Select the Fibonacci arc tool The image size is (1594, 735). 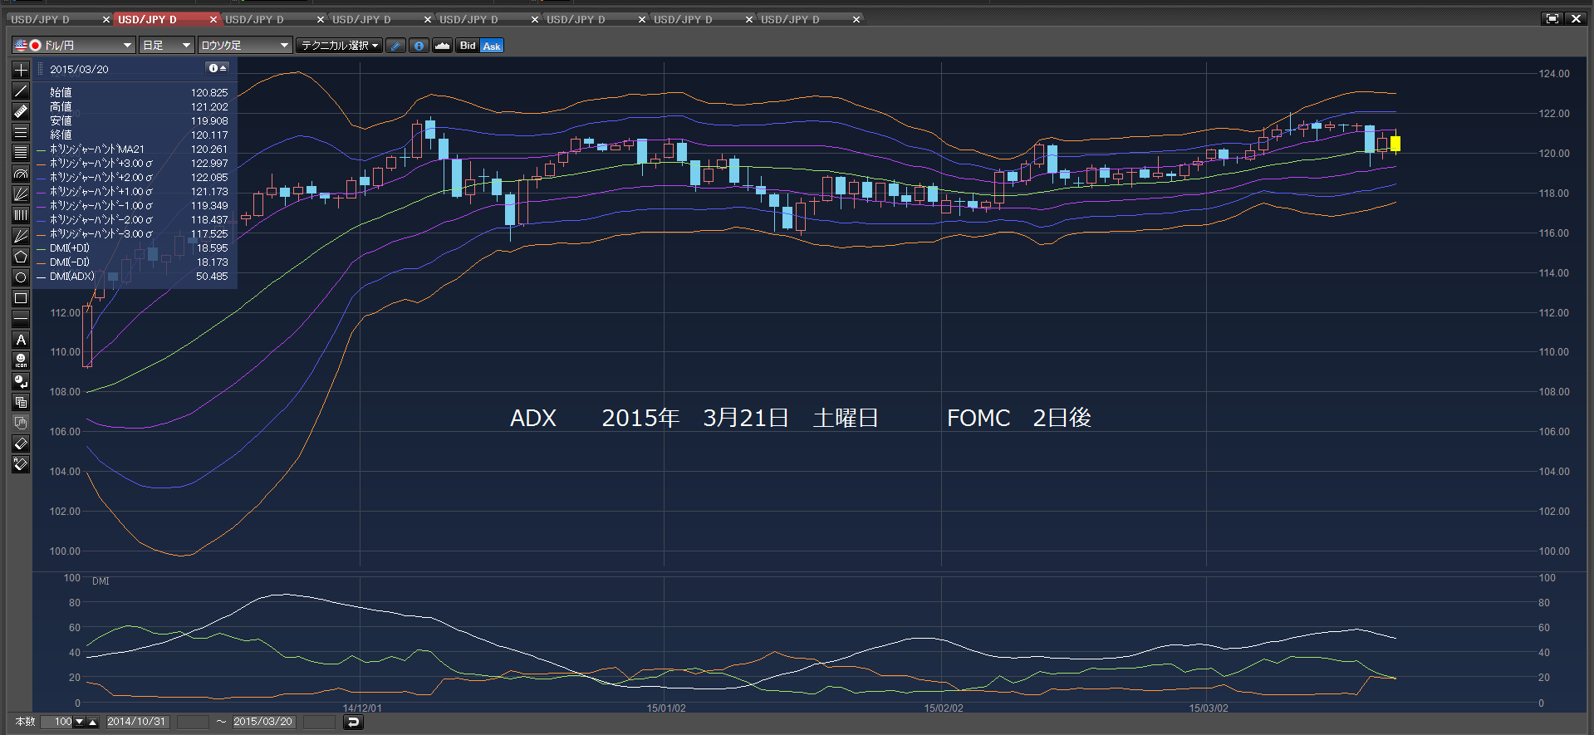tap(21, 174)
